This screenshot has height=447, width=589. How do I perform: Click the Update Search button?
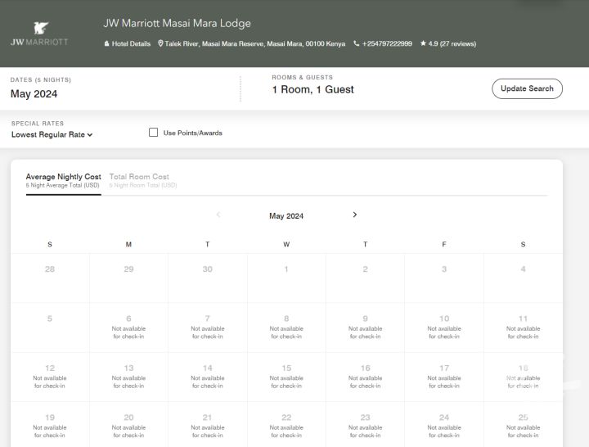pos(527,88)
